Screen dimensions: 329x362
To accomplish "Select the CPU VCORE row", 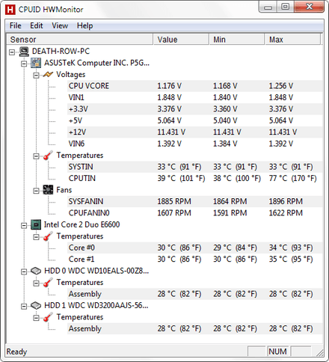I will tap(194, 86).
